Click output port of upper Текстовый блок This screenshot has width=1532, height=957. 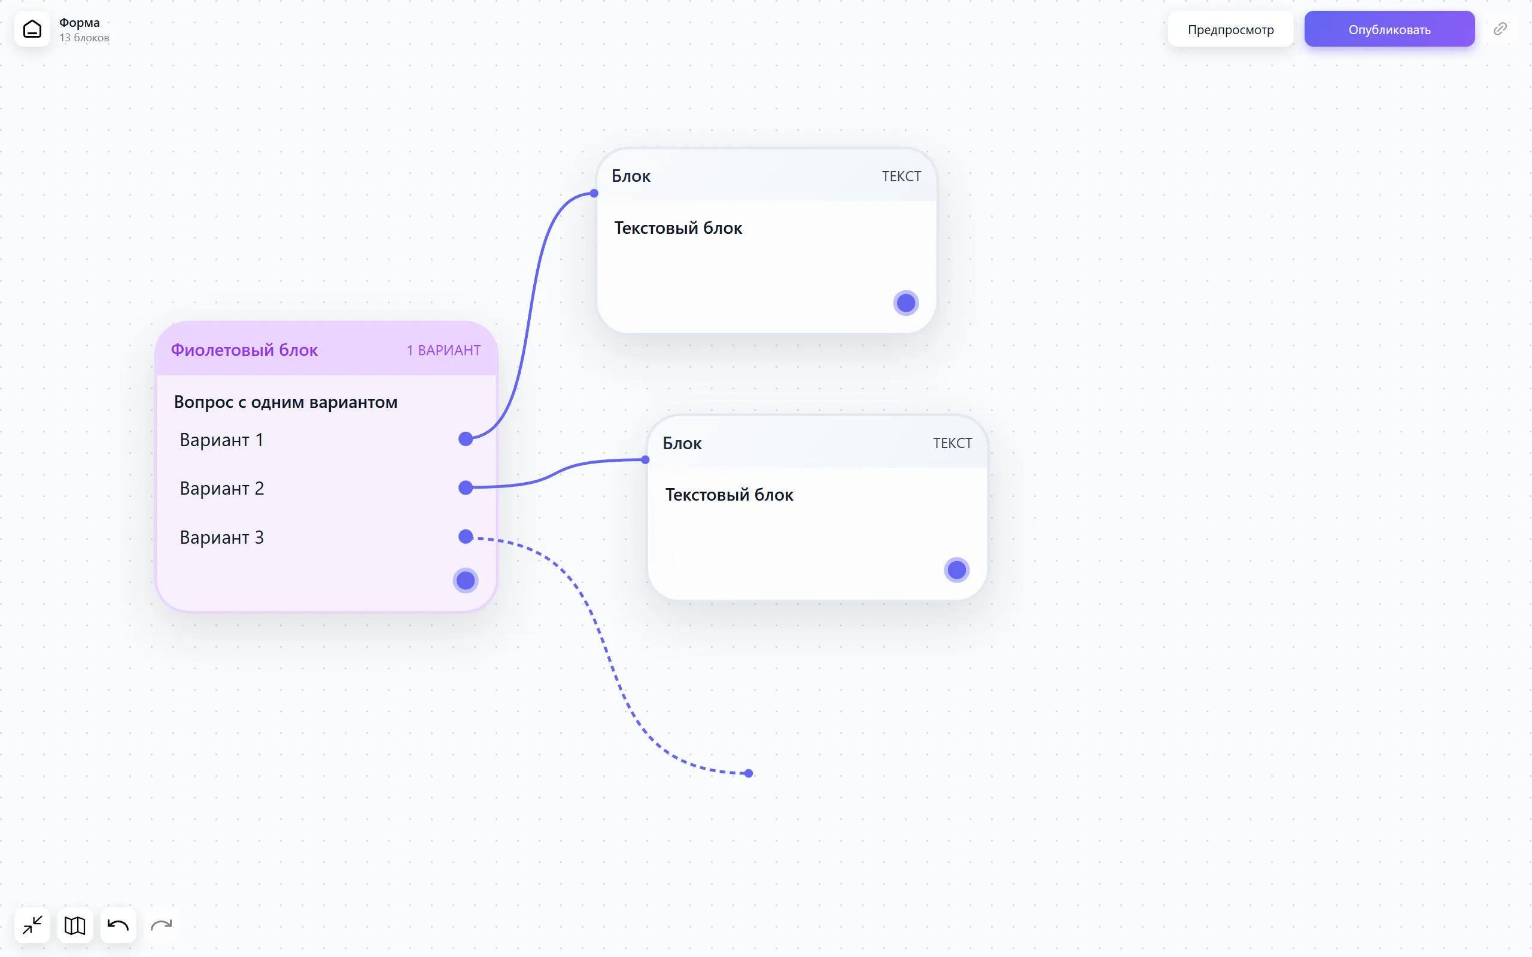(x=906, y=303)
